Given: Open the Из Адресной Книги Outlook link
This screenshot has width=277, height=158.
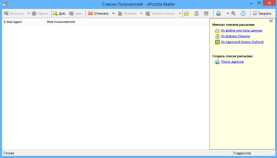Looking at the screenshot, I should [x=242, y=42].
